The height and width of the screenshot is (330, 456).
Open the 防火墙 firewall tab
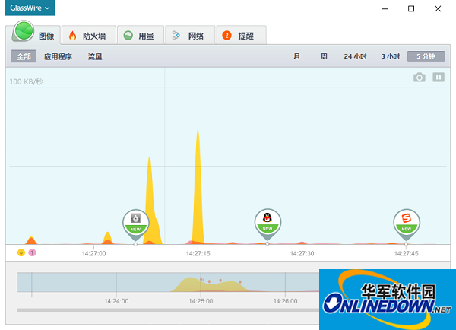pyautogui.click(x=89, y=36)
